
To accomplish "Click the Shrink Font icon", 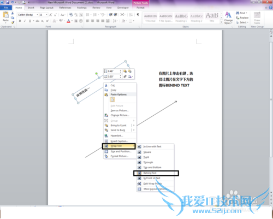I will click(55, 15).
